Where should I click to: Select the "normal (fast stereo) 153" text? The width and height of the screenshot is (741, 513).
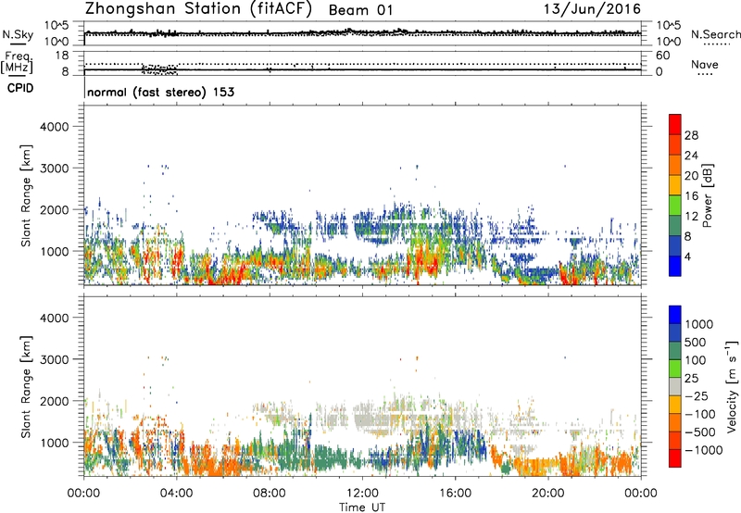coord(160,92)
